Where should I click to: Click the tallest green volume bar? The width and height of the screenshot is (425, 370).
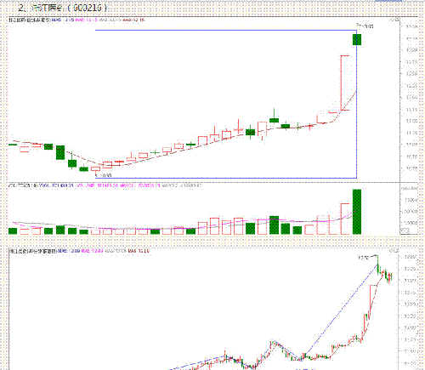[357, 212]
